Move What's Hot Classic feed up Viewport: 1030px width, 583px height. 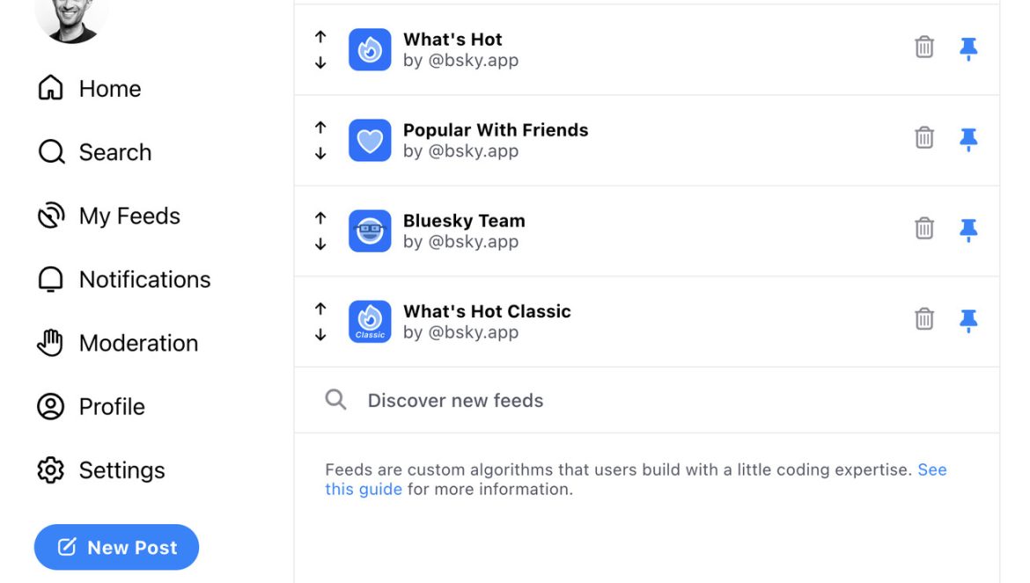point(320,309)
